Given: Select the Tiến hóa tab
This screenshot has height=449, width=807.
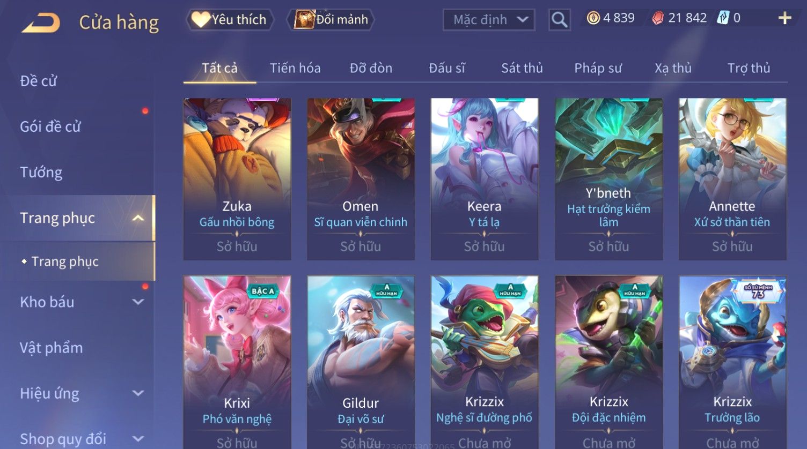Looking at the screenshot, I should (295, 68).
